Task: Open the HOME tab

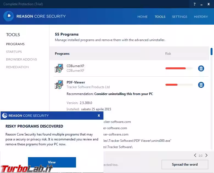Action: click(x=142, y=17)
